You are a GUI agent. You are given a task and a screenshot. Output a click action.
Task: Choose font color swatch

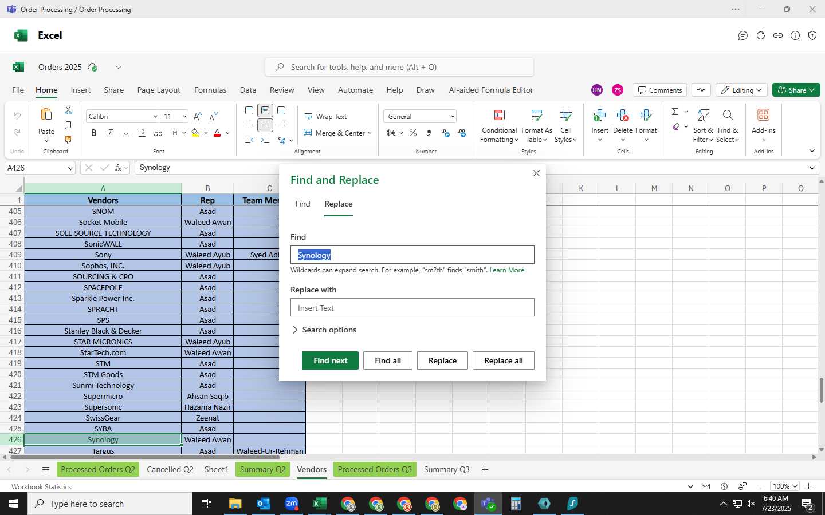pos(217,133)
